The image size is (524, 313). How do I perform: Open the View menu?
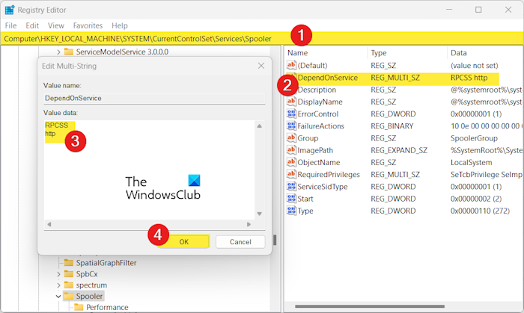(x=56, y=25)
